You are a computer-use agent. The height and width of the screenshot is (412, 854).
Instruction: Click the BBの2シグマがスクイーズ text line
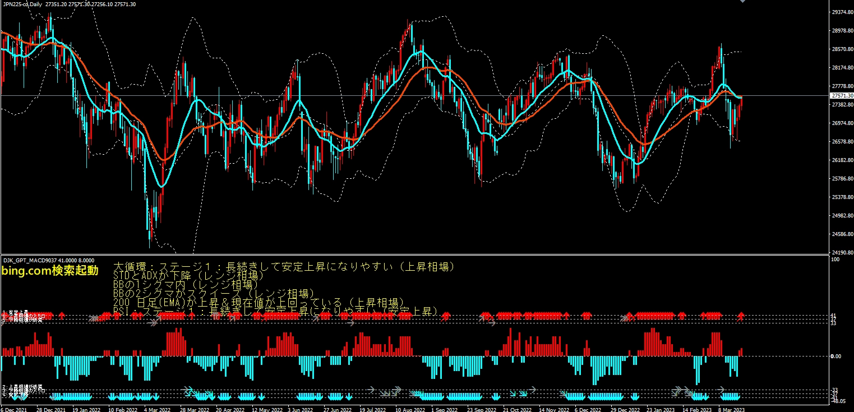pos(213,294)
